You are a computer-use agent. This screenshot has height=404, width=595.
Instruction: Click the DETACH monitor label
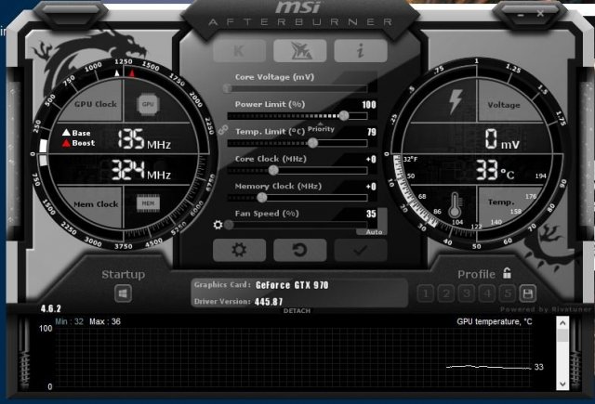(x=297, y=310)
